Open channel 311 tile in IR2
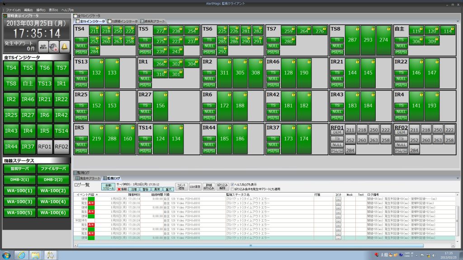Image resolution: width=463 pixels, height=260 pixels. tap(224, 73)
